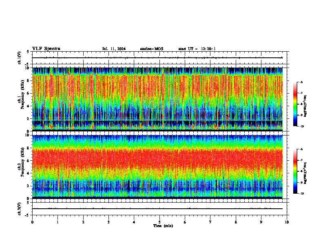The height and width of the screenshot is (249, 323).
Task: Click time axis tick label 2
Action: (83, 222)
